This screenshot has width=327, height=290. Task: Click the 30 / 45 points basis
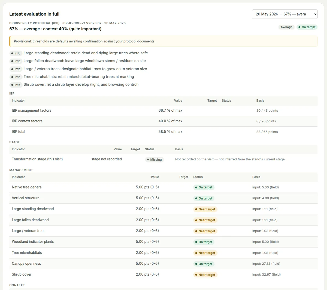coord(267,111)
